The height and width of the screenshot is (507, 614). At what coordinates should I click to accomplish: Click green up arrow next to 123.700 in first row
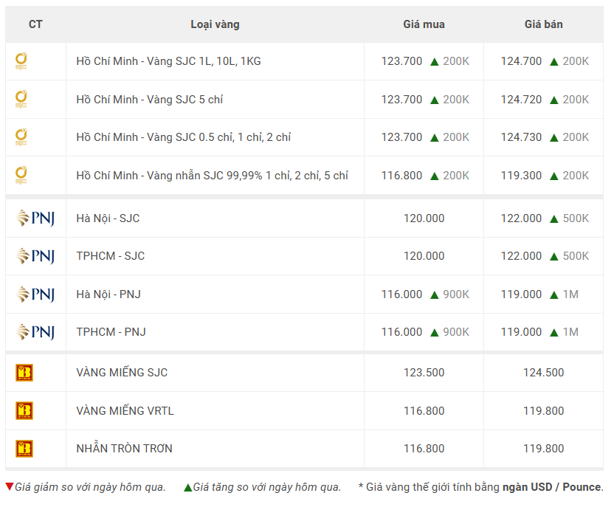pyautogui.click(x=434, y=62)
